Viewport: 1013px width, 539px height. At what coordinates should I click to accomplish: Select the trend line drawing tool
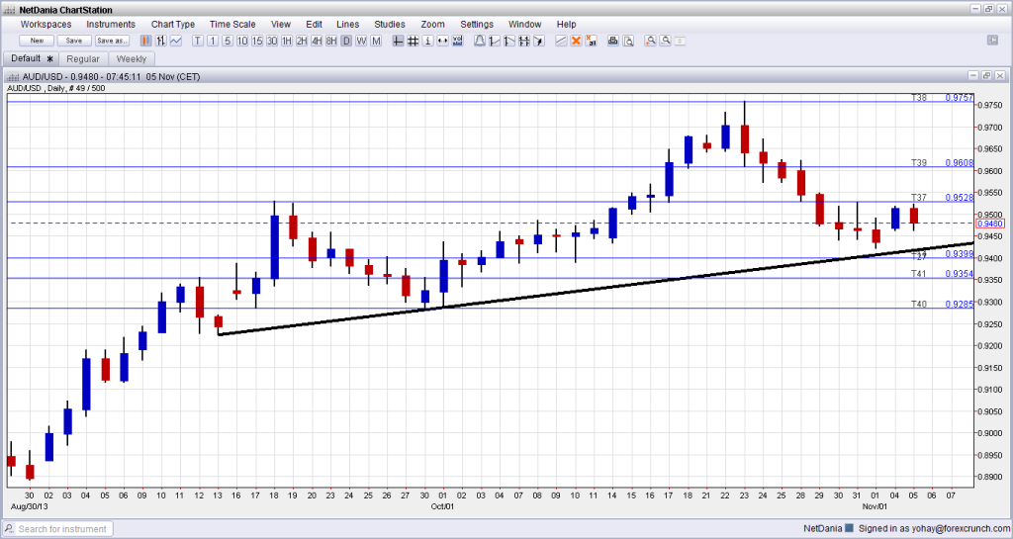click(x=495, y=41)
